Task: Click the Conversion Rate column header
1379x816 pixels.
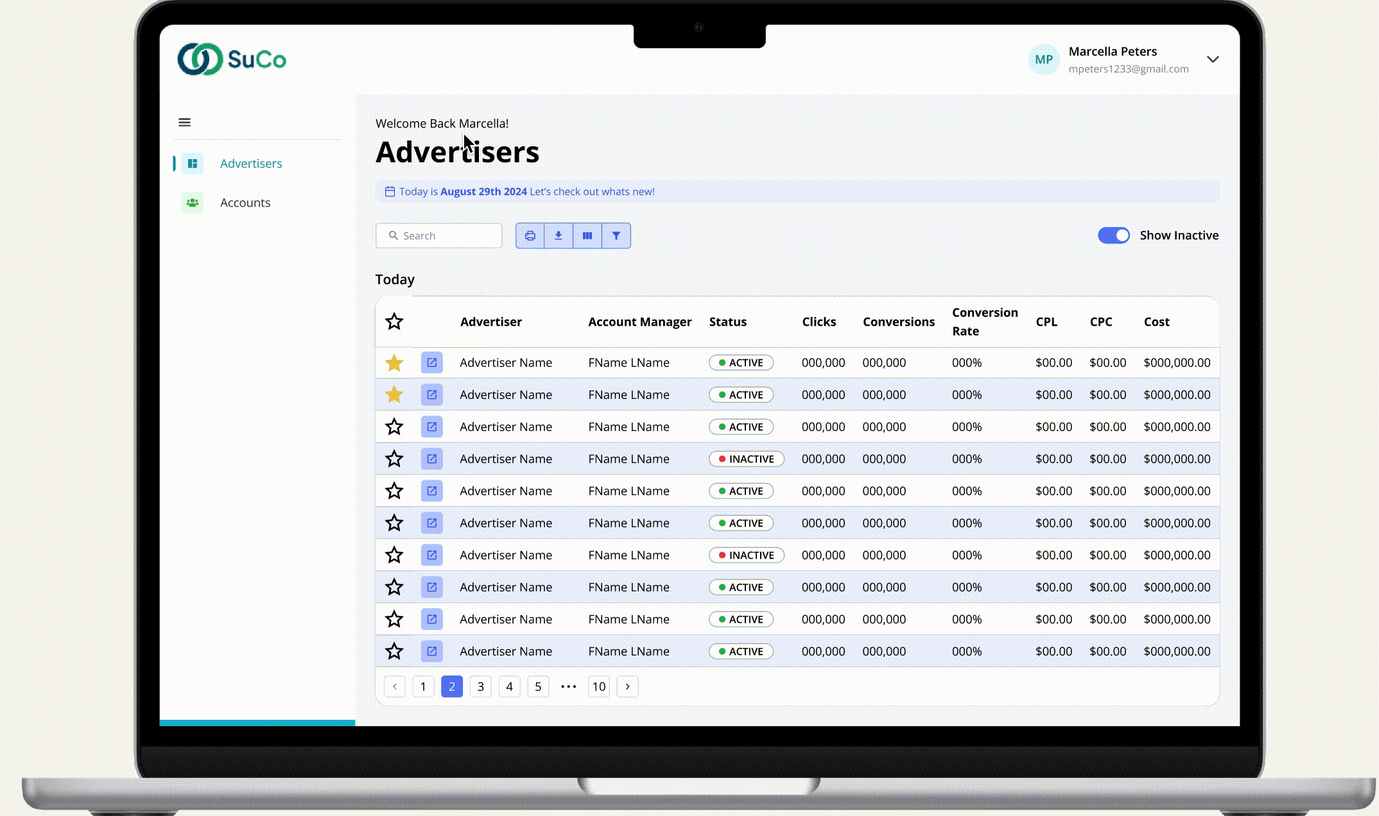Action: coord(985,321)
